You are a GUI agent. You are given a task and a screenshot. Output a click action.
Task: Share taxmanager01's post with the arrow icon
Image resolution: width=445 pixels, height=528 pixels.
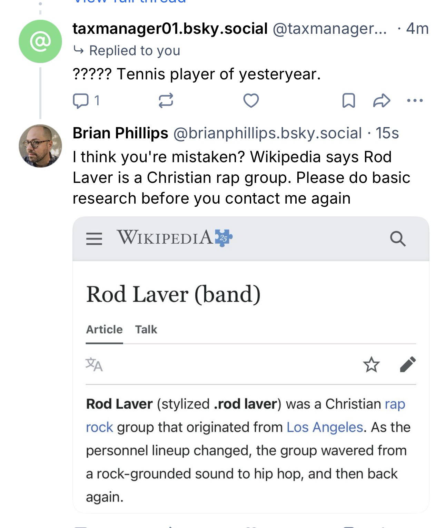(382, 101)
